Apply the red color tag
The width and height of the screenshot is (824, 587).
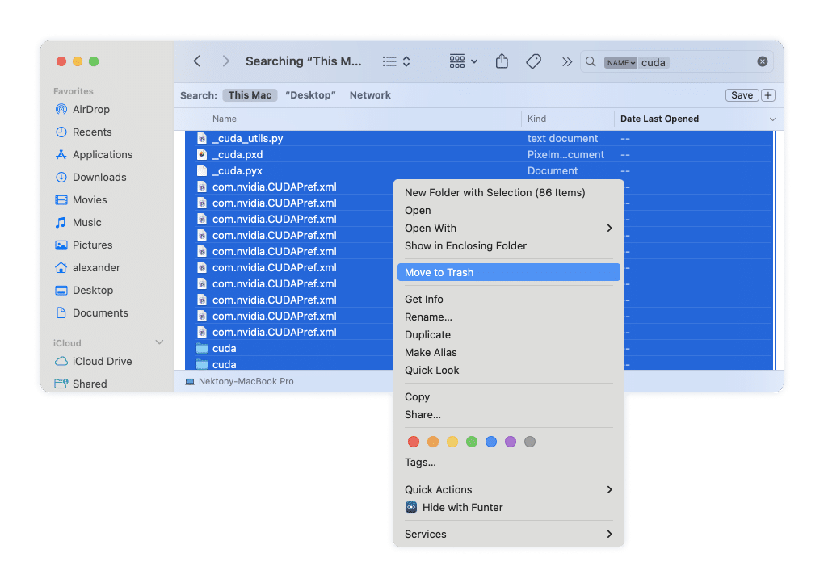(414, 442)
